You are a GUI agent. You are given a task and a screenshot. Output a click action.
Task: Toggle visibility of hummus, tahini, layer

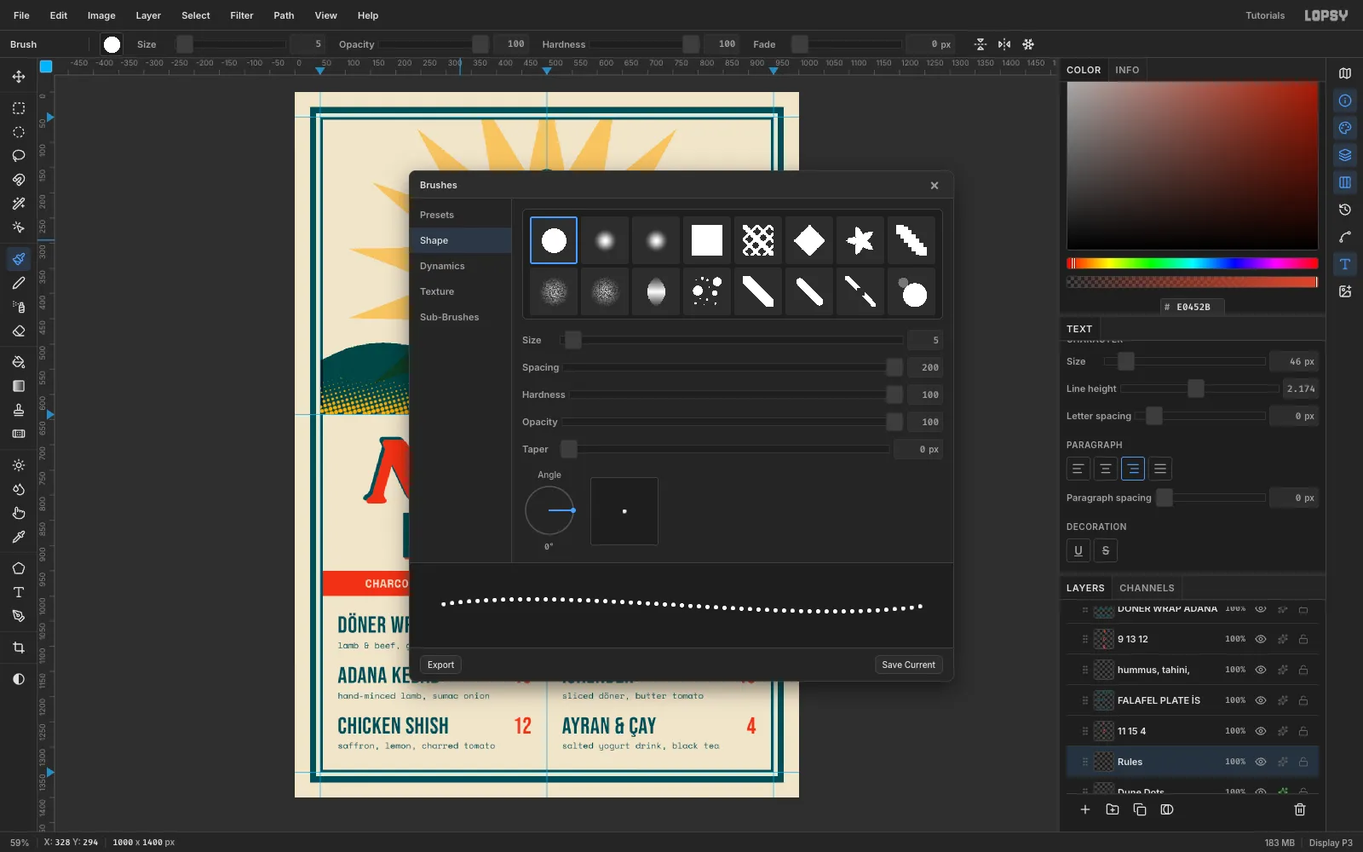(1261, 670)
